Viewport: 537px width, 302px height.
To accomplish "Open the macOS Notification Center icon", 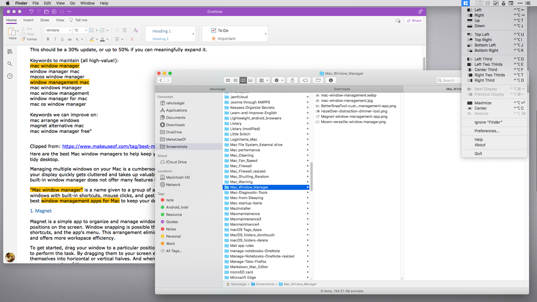I will pos(528,3).
